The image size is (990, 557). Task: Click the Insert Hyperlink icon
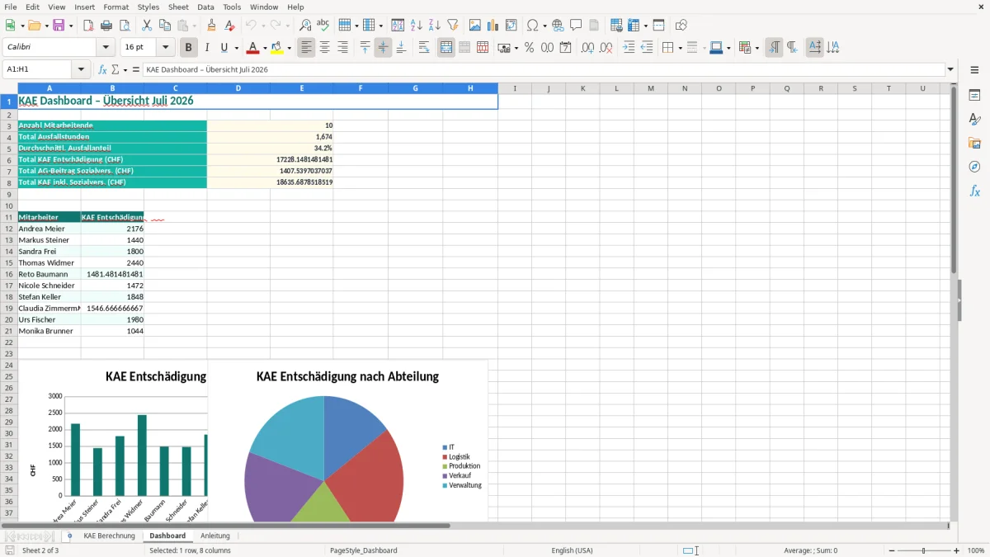558,26
